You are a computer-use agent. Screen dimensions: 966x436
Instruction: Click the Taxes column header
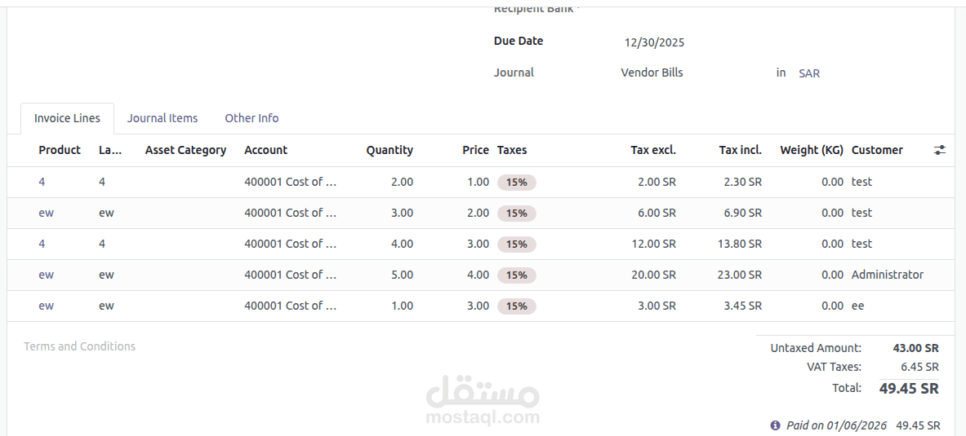coord(512,150)
